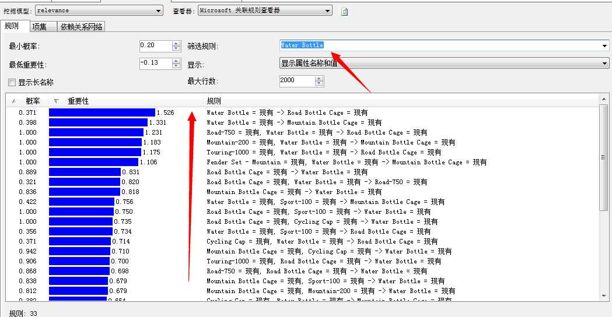Screen dimensions: 612x317
Task: Open the Microsoft association rules viewer dropdown
Action: click(x=265, y=10)
